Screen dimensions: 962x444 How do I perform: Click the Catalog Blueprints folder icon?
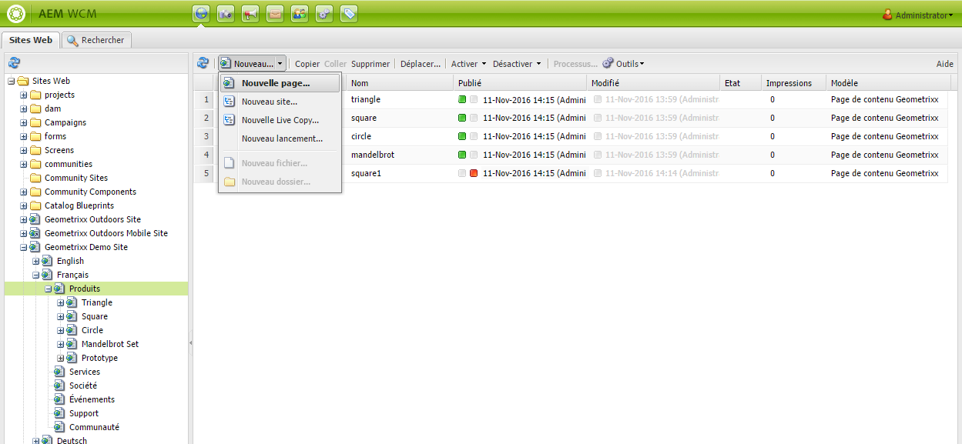pos(35,205)
